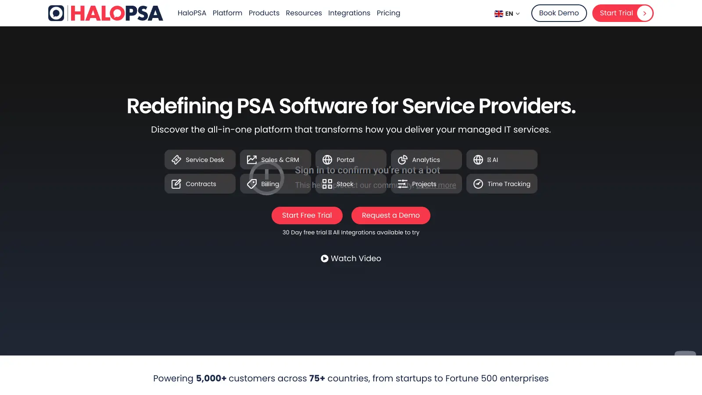Viewport: 702px width, 395px height.
Task: Select the Service Desk feature icon
Action: tap(176, 159)
